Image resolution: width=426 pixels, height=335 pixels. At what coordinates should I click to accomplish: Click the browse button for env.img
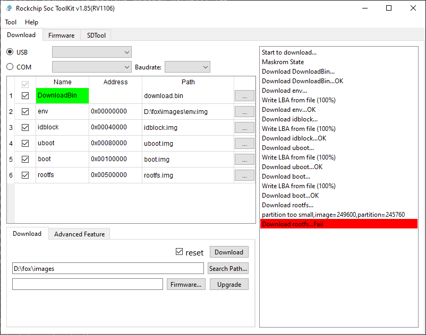244,112
